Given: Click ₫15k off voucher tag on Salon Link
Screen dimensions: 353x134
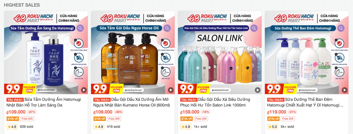Looking at the screenshot, I should [x=186, y=119].
